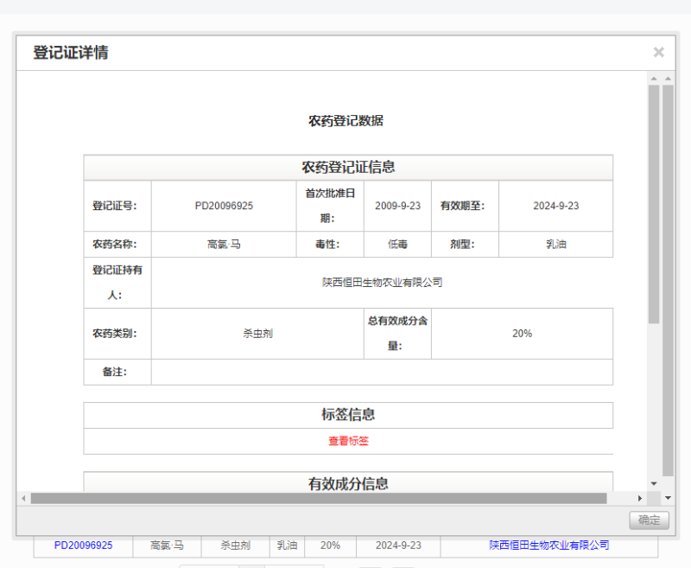Select the registration number PD20096925 in the details table
The image size is (691, 568).
[x=224, y=206]
